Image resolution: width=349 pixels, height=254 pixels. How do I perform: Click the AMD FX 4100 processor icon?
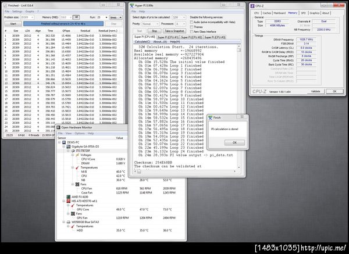(x=68, y=197)
